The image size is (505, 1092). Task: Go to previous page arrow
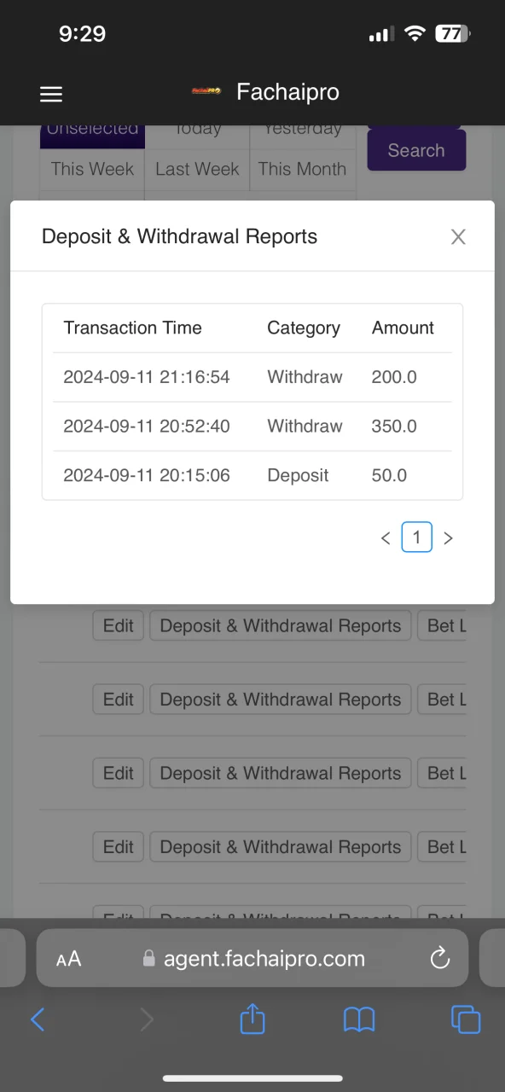coord(386,537)
